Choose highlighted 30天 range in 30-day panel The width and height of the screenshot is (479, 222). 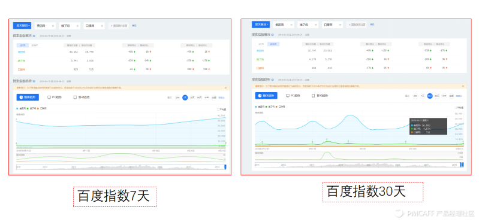(x=430, y=96)
